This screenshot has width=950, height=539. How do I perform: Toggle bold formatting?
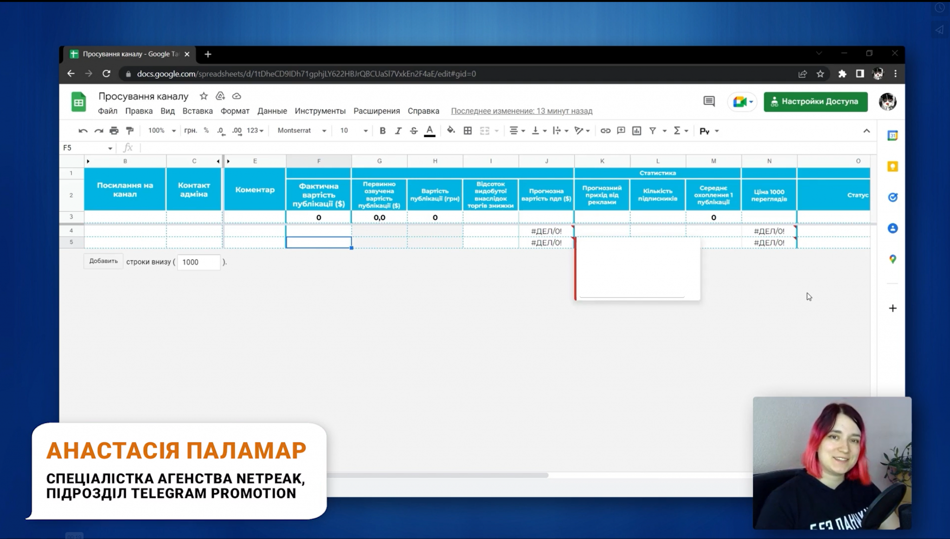(383, 131)
